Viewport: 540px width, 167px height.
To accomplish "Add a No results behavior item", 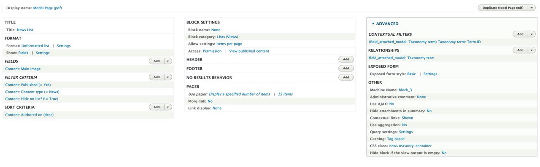I will 346,77.
